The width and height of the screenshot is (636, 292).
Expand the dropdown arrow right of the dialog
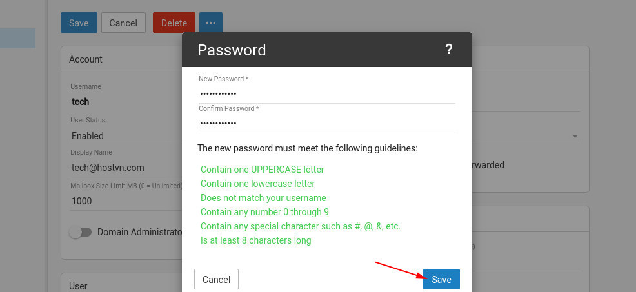[575, 137]
